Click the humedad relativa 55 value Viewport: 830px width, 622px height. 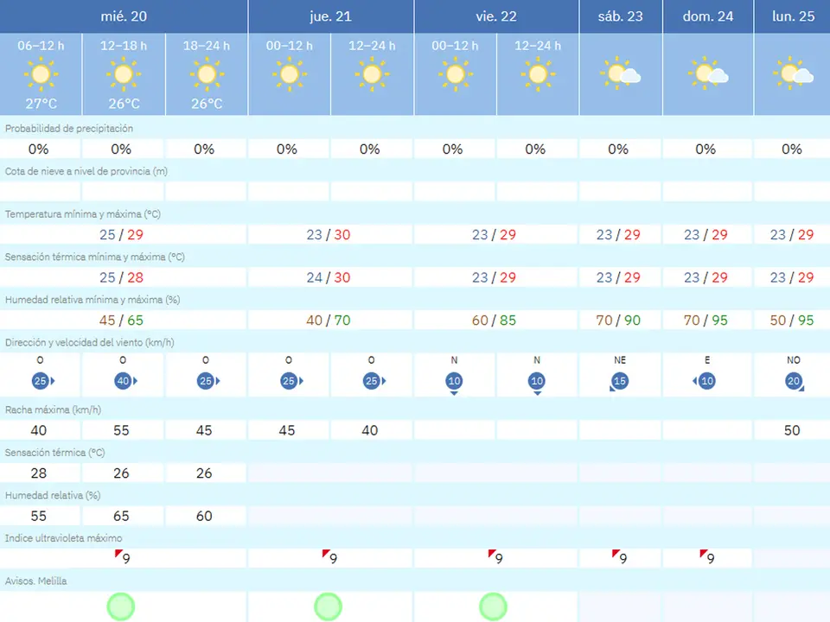(39, 516)
